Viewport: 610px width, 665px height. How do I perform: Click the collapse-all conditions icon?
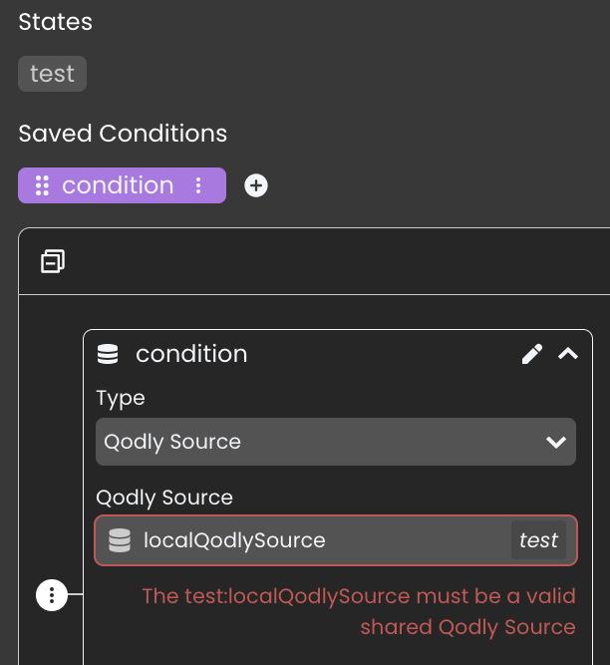click(53, 261)
